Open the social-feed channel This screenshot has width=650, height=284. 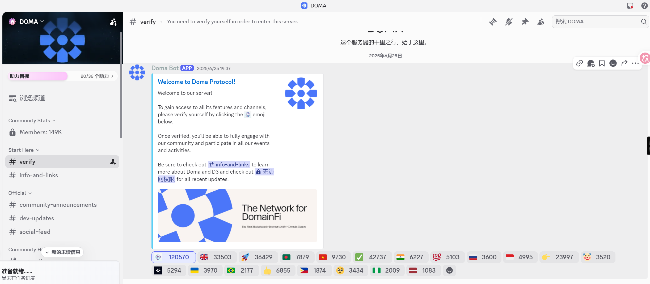coord(62,232)
